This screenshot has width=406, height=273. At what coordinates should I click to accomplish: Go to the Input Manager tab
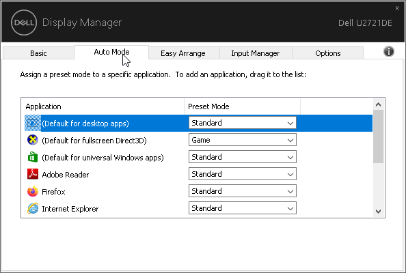256,53
